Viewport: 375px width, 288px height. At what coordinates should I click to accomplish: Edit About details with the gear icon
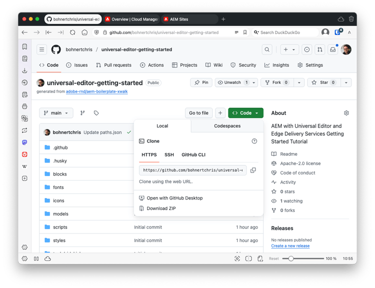346,113
